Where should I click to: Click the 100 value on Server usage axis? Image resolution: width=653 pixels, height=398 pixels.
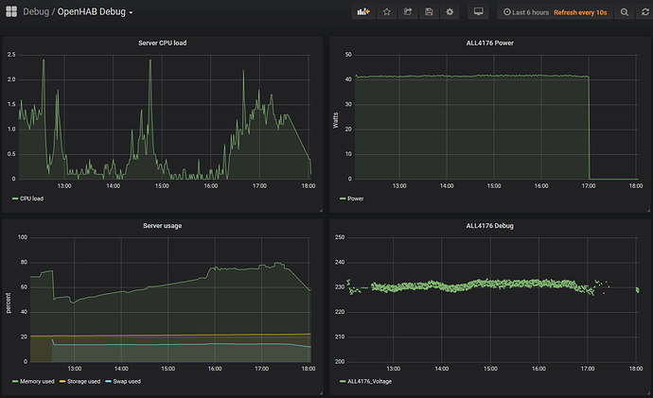[x=23, y=237]
